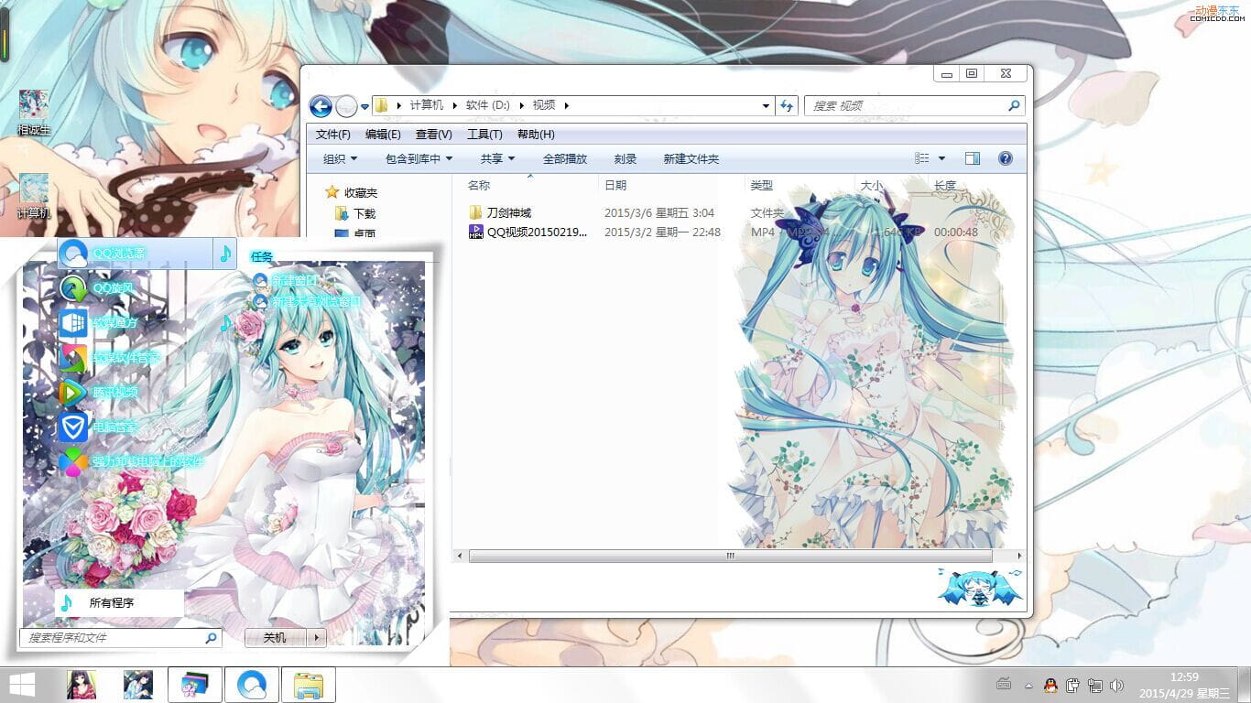Click the Forward arrow in Explorer
Screen dimensions: 1251x703
click(346, 106)
